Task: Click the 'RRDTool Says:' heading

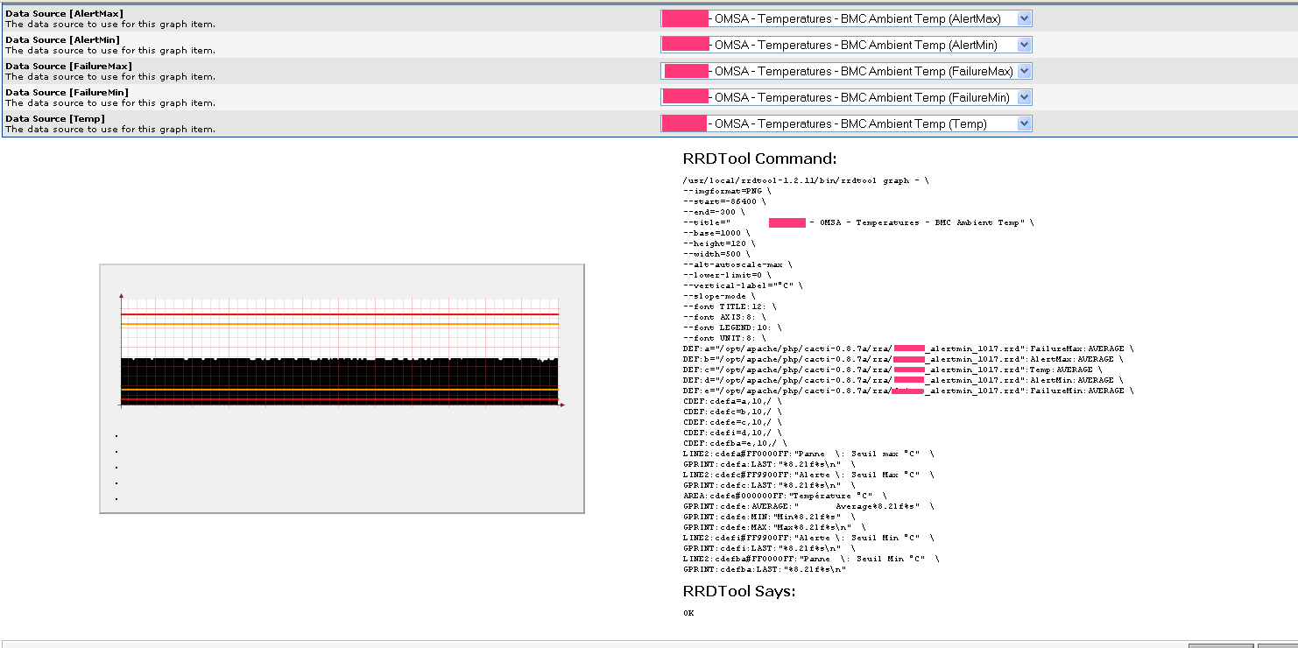Action: coord(738,591)
